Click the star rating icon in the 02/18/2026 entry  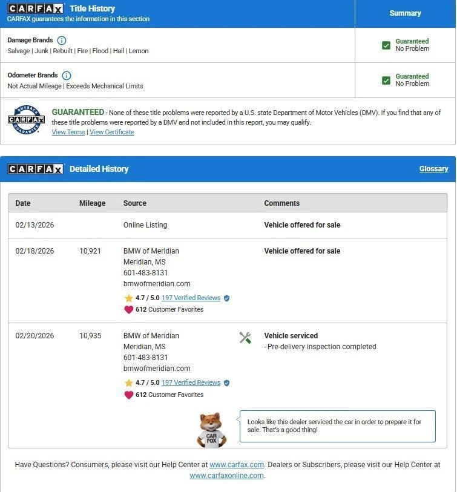(128, 298)
